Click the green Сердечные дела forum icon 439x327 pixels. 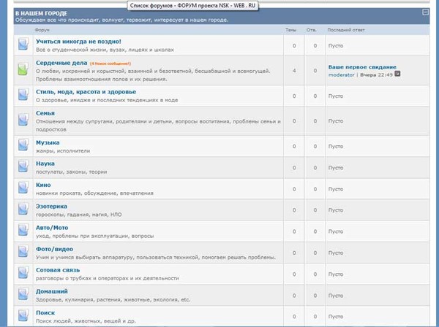[23, 69]
